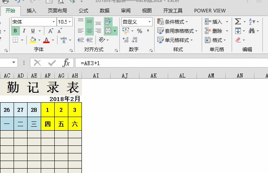Apply red font color

46,40
